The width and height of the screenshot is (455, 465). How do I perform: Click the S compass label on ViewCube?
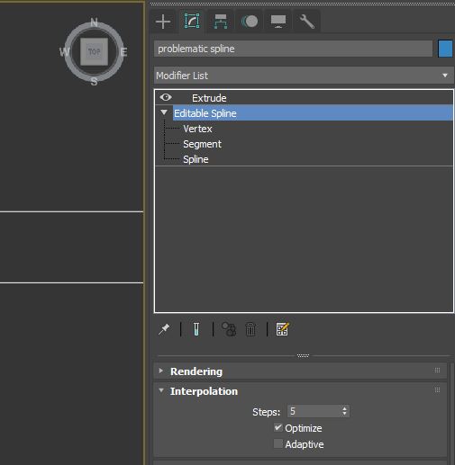click(95, 81)
